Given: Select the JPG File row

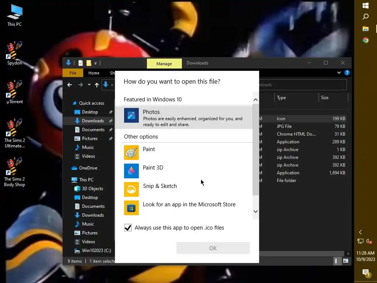Looking at the screenshot, I should [303, 126].
